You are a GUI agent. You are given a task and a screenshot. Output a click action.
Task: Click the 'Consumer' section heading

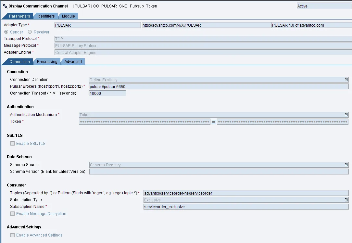click(16, 185)
